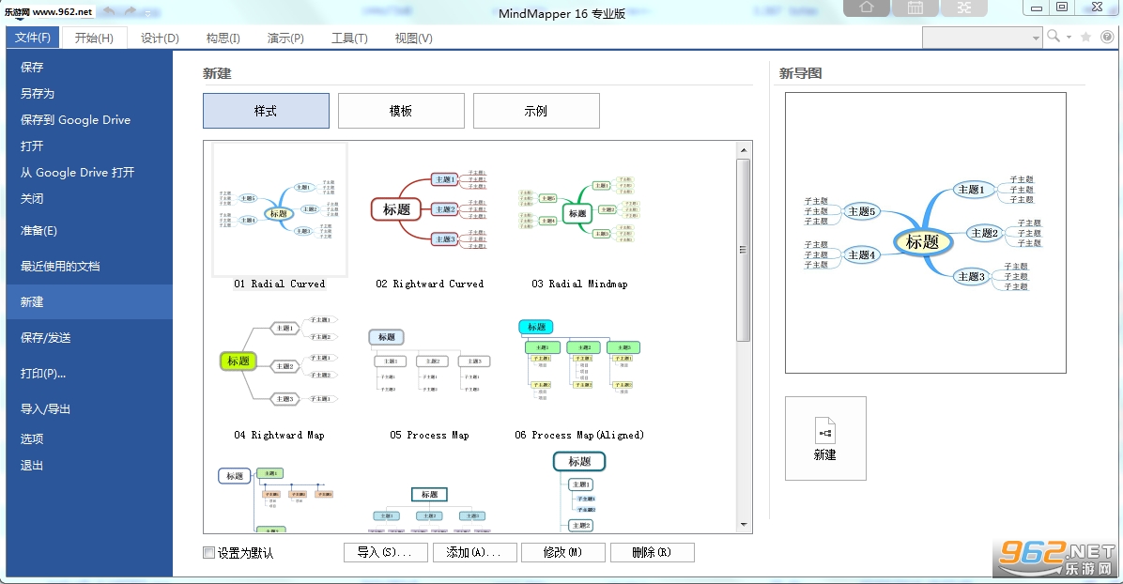The width and height of the screenshot is (1123, 584).
Task: Click the style list scroll up arrow
Action: pos(744,150)
